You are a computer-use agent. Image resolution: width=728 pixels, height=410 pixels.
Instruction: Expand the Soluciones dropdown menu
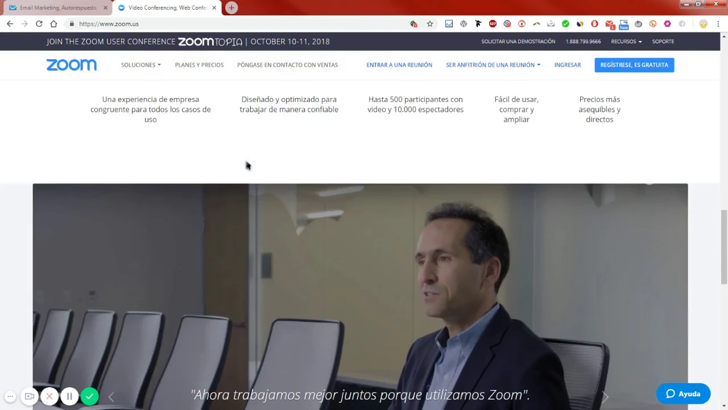(140, 65)
